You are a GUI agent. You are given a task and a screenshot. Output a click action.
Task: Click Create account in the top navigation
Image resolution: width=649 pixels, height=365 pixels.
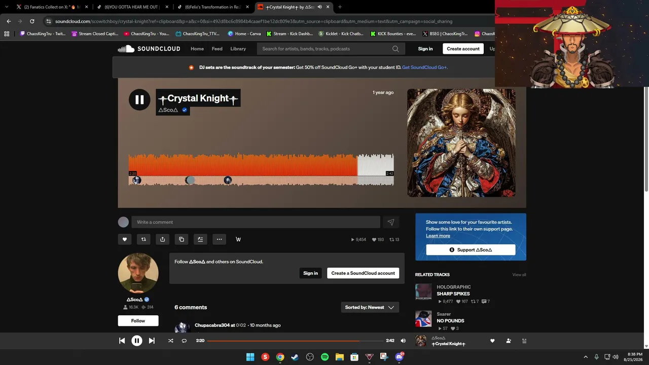coord(463,49)
